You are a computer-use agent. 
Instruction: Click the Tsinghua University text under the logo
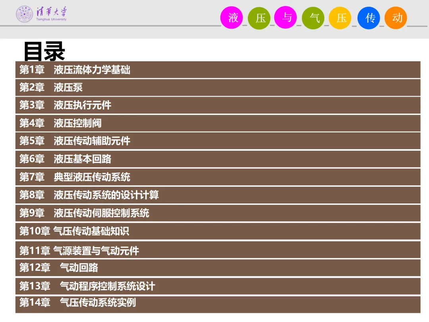tap(51, 19)
